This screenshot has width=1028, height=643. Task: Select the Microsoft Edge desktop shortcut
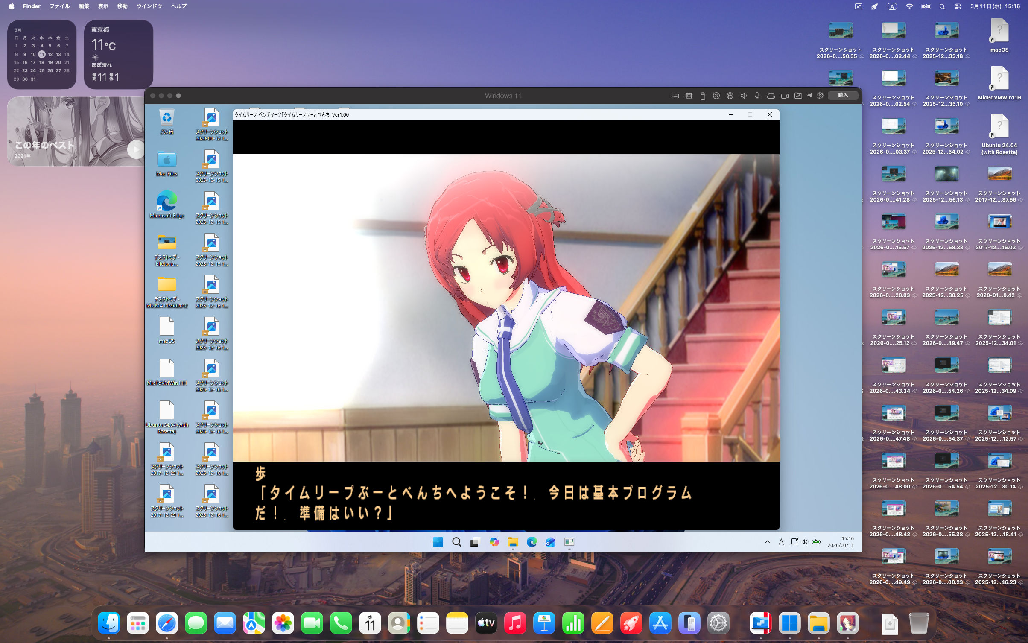pyautogui.click(x=166, y=205)
